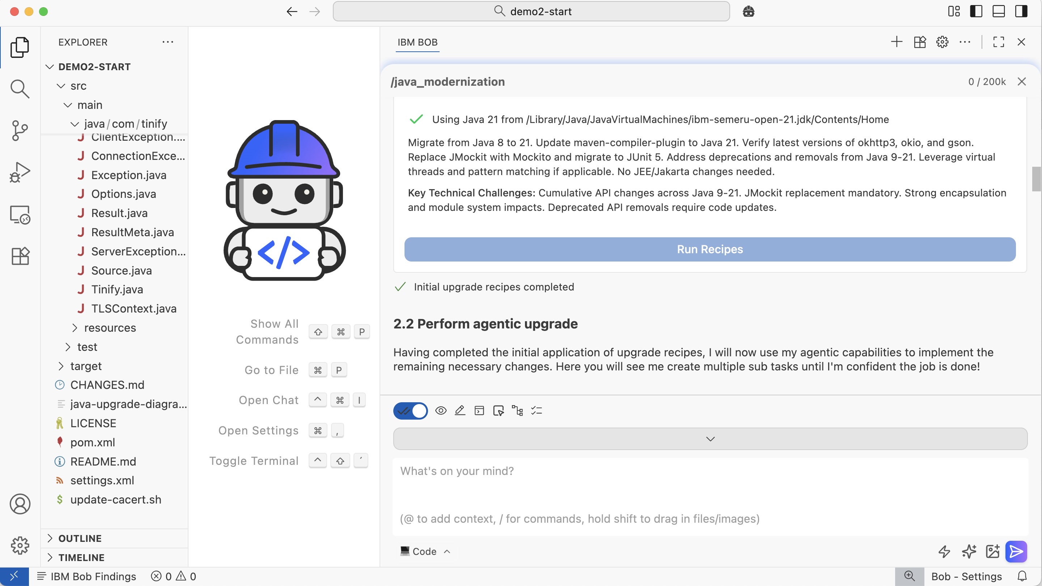This screenshot has width=1042, height=586.
Task: Open Source Control view in activity bar
Action: coord(20,130)
